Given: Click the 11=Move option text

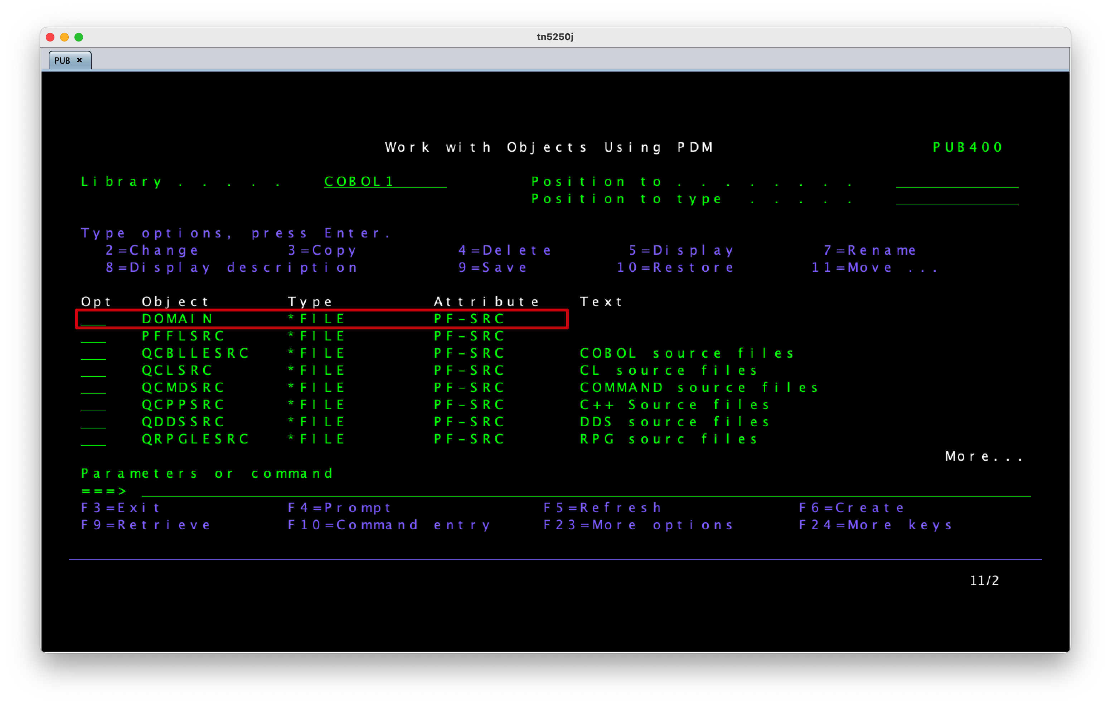Looking at the screenshot, I should tap(852, 268).
